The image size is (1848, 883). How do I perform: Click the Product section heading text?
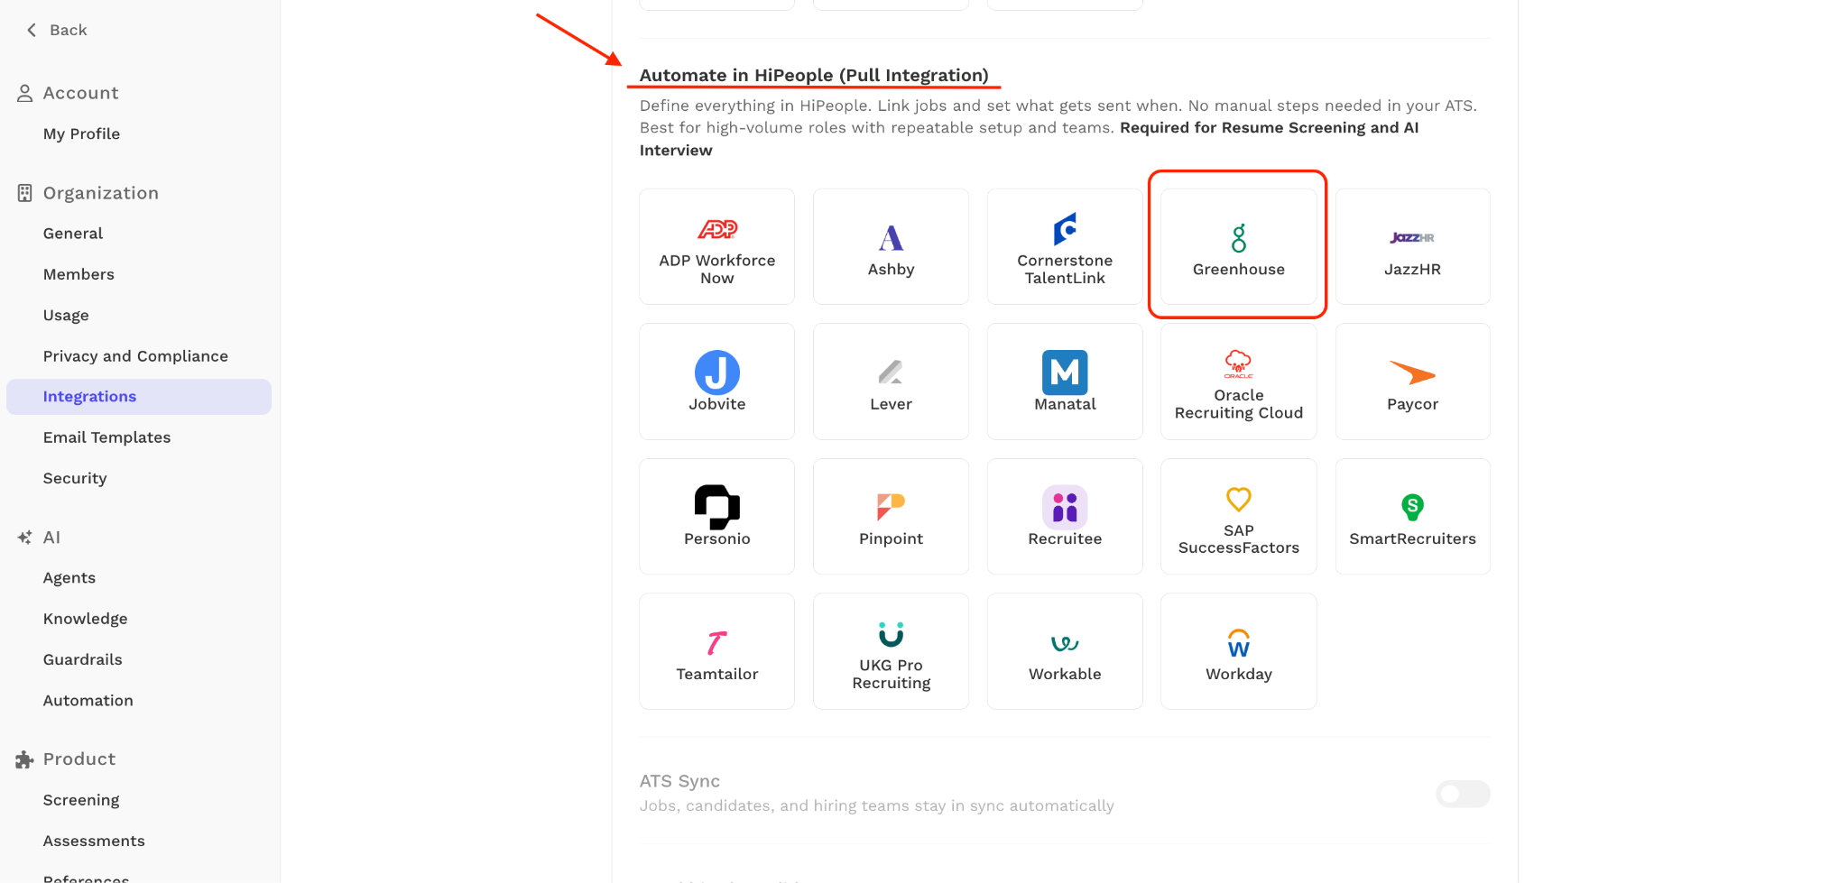[x=79, y=759]
